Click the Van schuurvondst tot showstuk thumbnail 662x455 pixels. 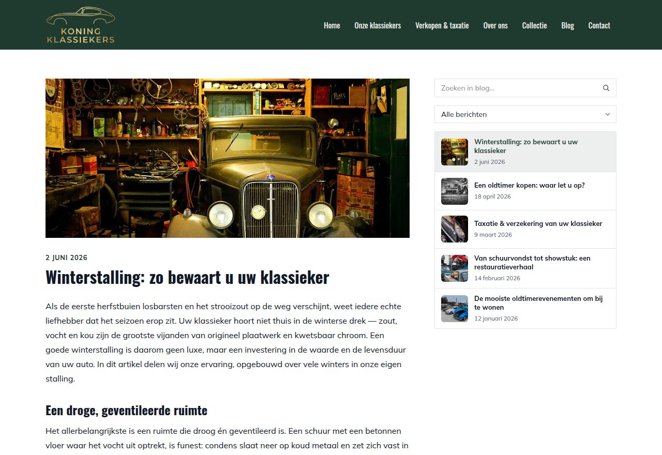point(455,268)
